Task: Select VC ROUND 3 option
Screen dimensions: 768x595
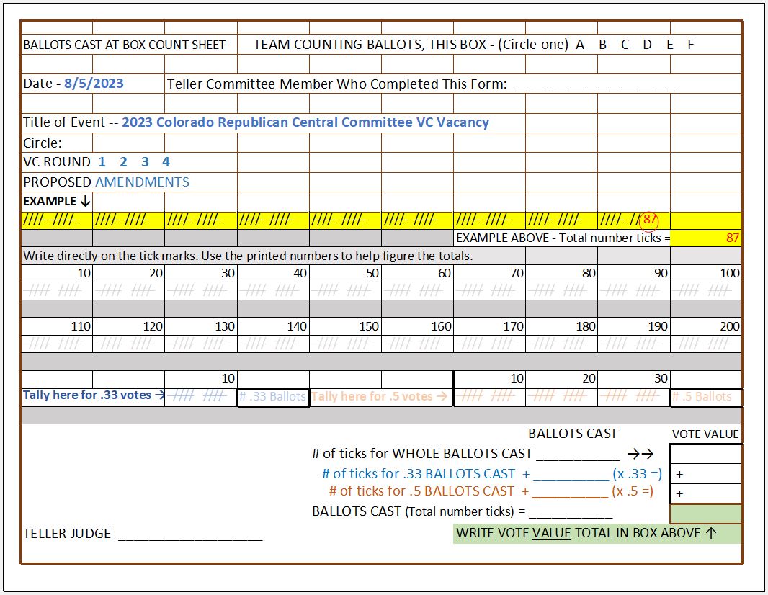Action: pyautogui.click(x=145, y=161)
